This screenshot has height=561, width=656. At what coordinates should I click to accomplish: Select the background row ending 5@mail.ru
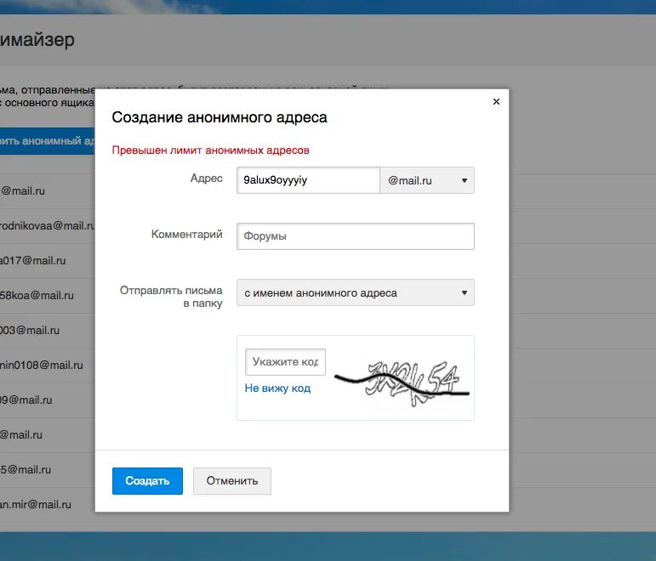coord(48,470)
